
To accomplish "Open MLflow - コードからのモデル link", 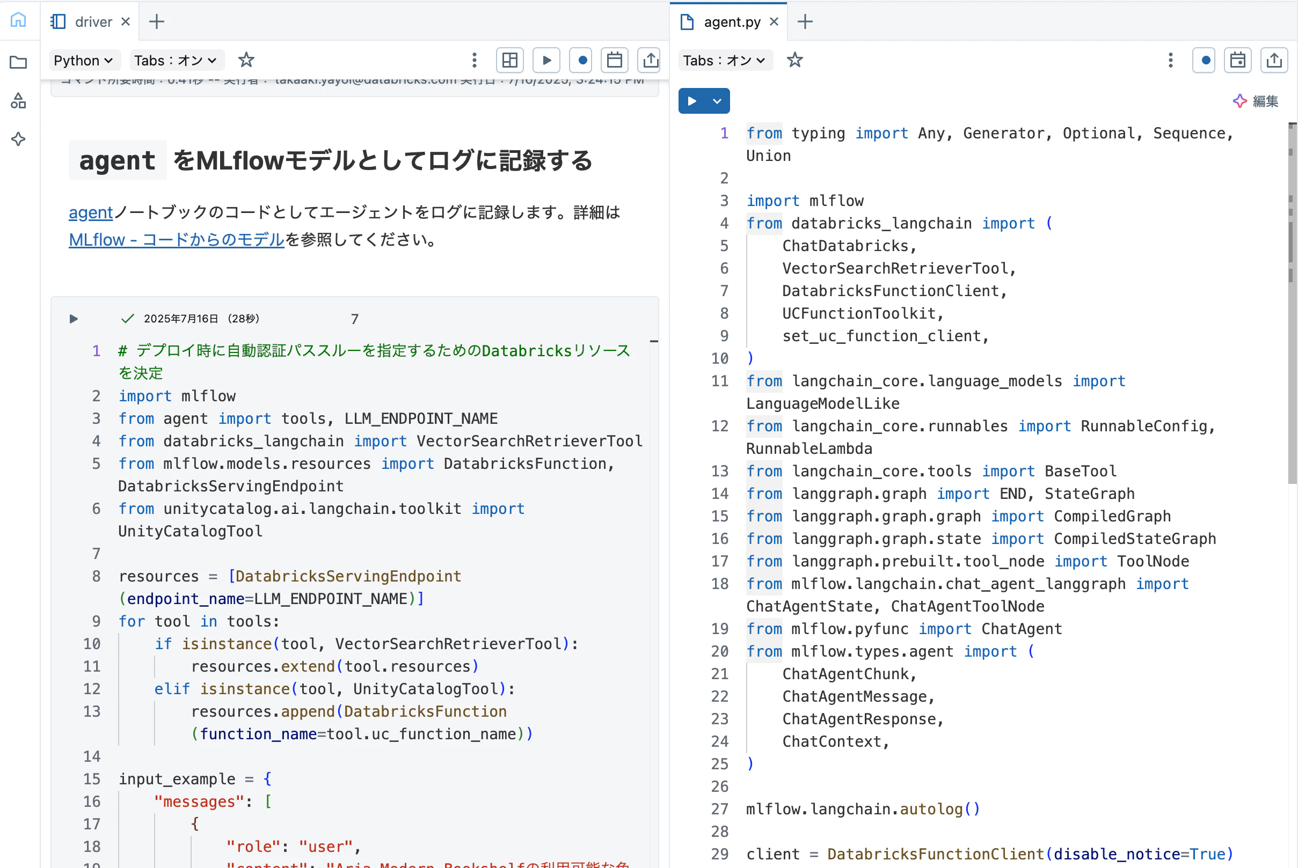I will (x=176, y=240).
